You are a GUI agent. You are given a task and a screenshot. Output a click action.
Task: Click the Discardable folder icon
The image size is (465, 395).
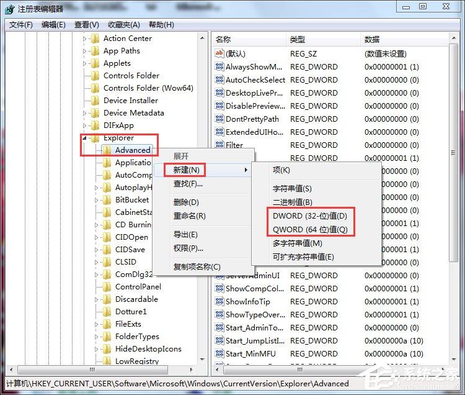[107, 299]
